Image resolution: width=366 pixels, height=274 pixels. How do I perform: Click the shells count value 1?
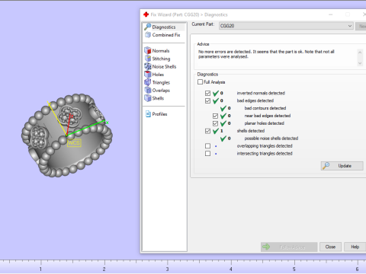222,131
